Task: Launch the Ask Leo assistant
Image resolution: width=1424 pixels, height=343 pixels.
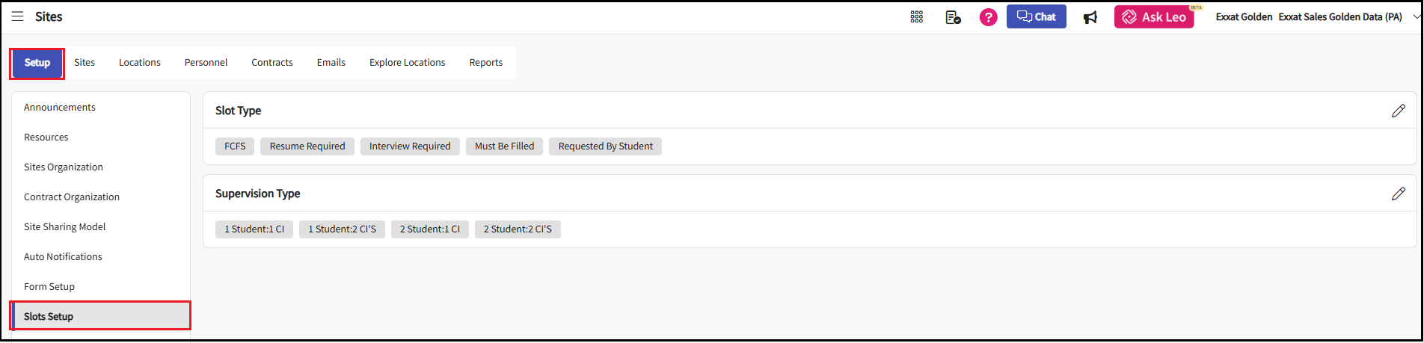Action: 1154,16
